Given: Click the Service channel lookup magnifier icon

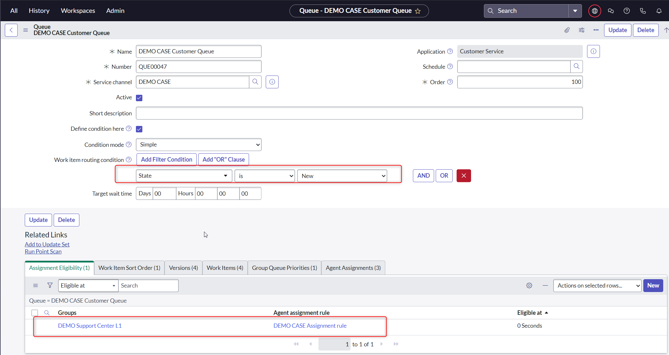Looking at the screenshot, I should (255, 82).
